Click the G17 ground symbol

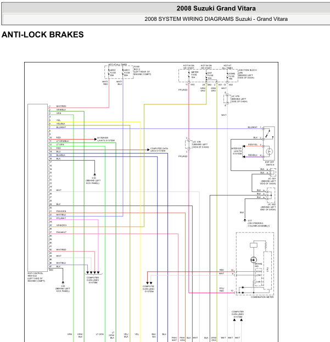pyautogui.click(x=245, y=220)
